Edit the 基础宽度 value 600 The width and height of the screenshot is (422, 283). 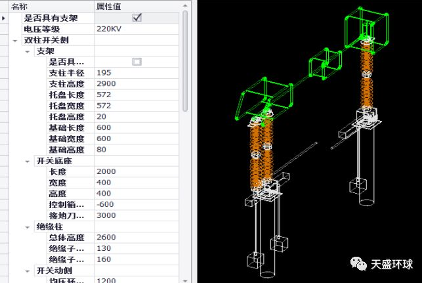137,139
